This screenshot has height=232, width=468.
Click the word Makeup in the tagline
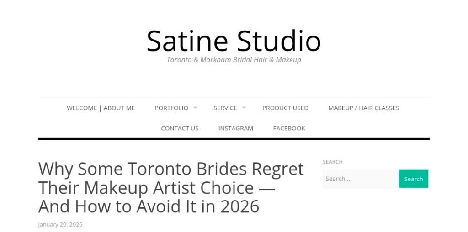(x=288, y=60)
